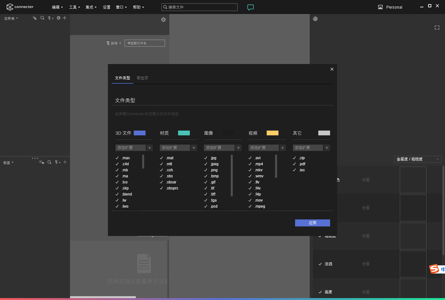Image resolution: width=445 pixels, height=300 pixels.
Task: Open the folder panel settings gear
Action: [x=58, y=18]
